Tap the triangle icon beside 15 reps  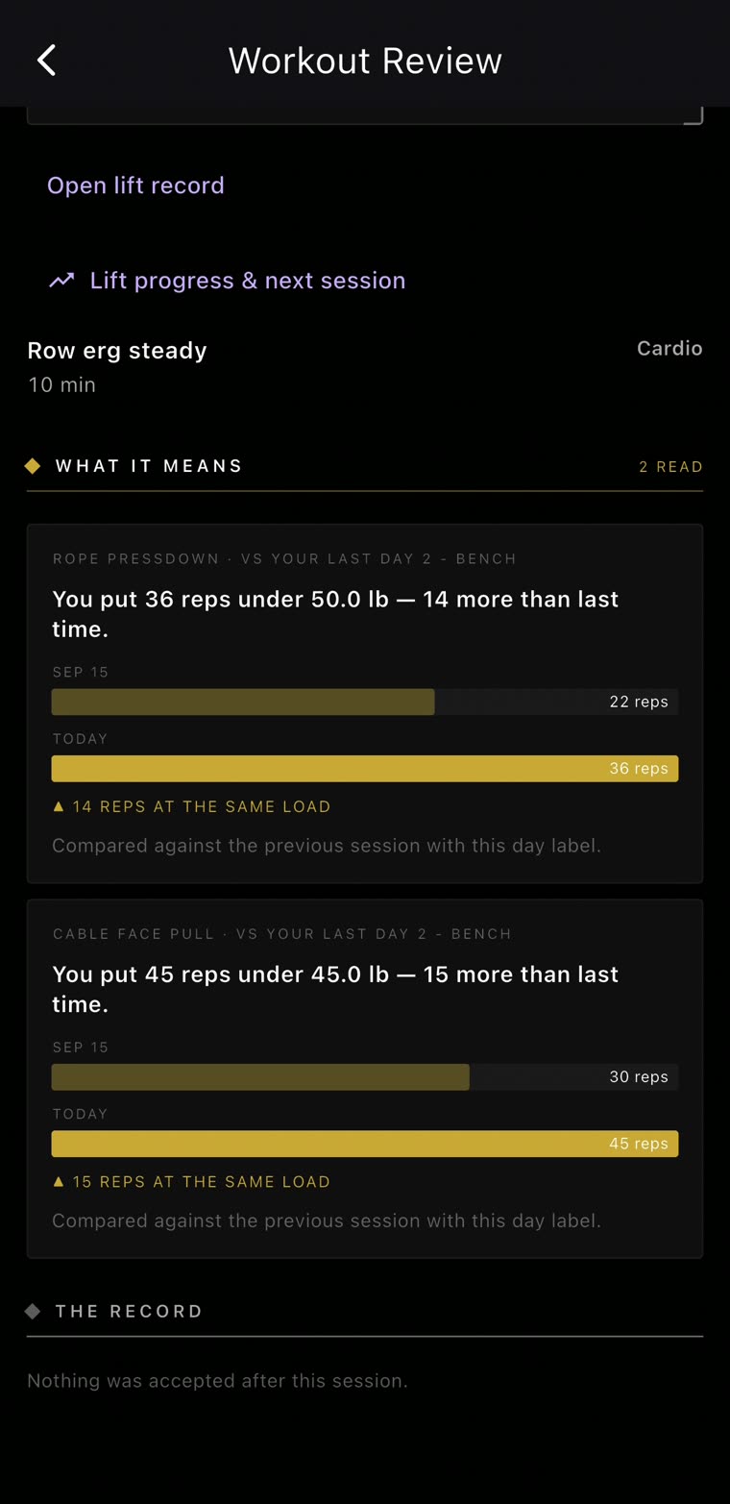[x=59, y=1181]
